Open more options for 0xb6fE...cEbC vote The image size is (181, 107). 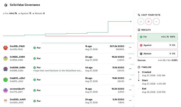[x=130, y=79]
